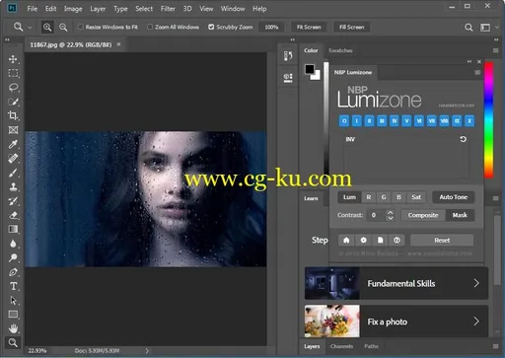Open NBP Lumizone panel flyout menu
The width and height of the screenshot is (505, 358).
coord(477,72)
